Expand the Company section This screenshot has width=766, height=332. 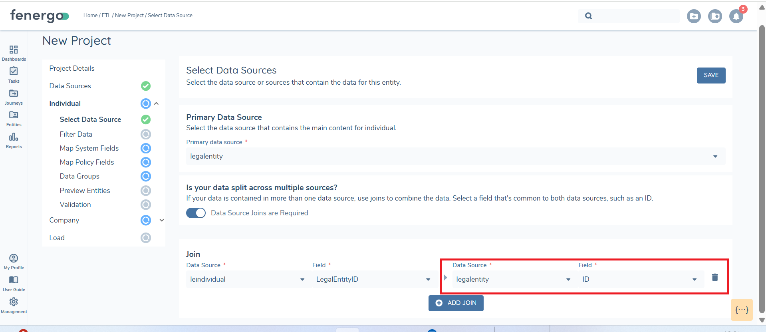coord(162,220)
